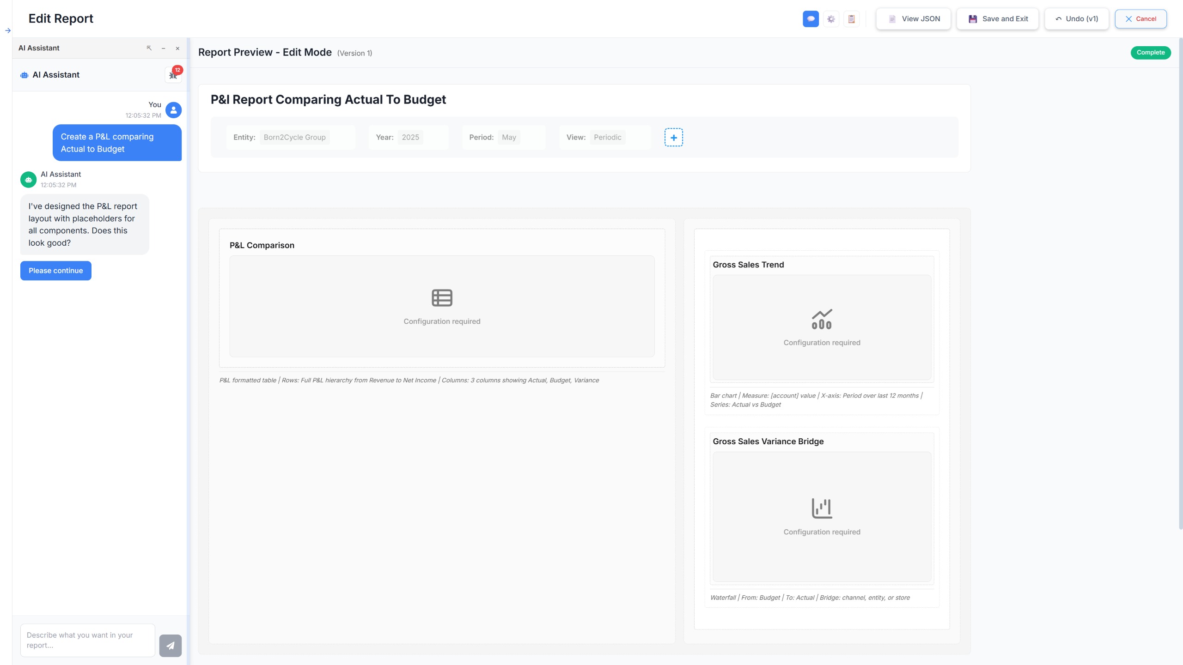
Task: Click the View JSON button
Action: click(913, 19)
